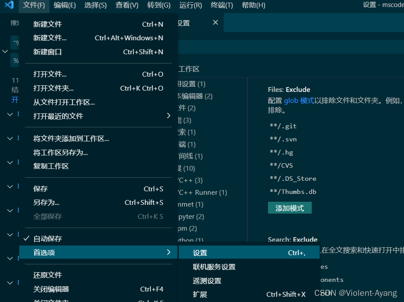Image resolution: width=404 pixels, height=302 pixels.
Task: Select the **/.hg exclude pattern
Action: point(281,152)
